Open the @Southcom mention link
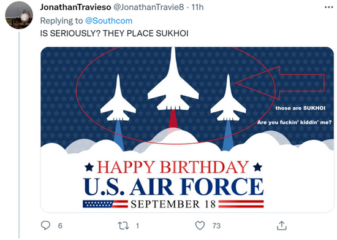This screenshot has height=240, width=337. point(108,21)
